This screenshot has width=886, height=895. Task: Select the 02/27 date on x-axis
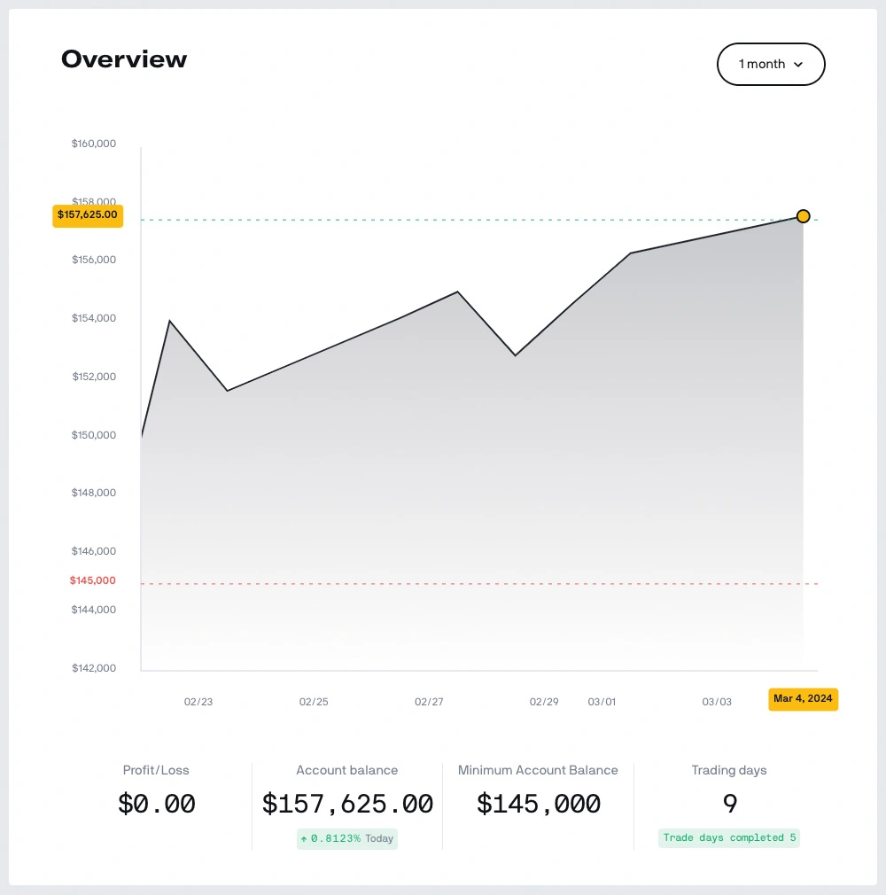coord(429,702)
